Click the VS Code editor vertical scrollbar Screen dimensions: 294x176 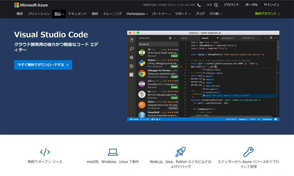pos(278,51)
